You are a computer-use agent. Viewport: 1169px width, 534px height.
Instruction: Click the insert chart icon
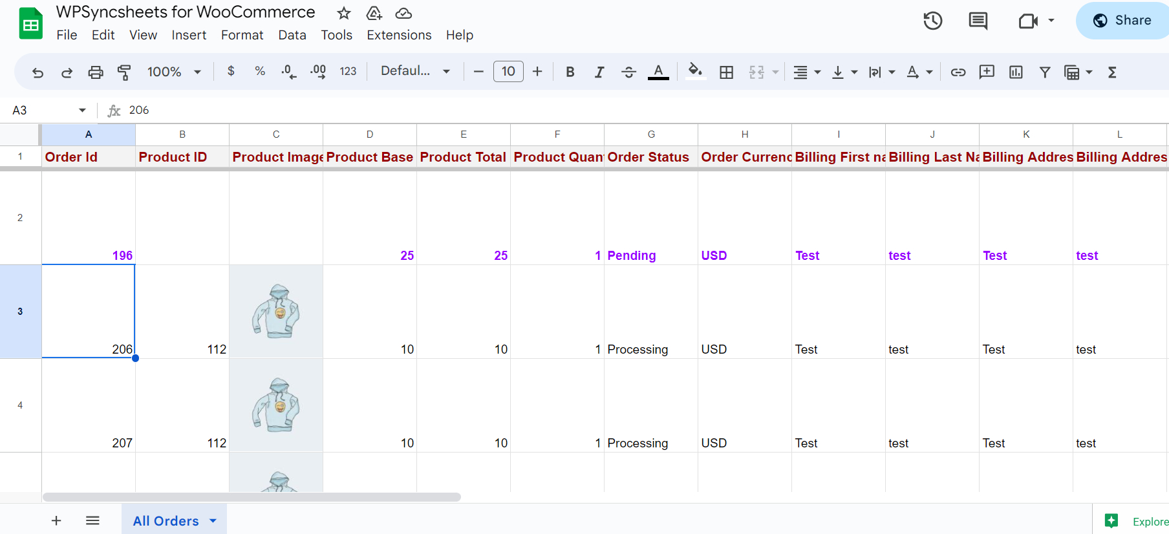(x=1016, y=72)
